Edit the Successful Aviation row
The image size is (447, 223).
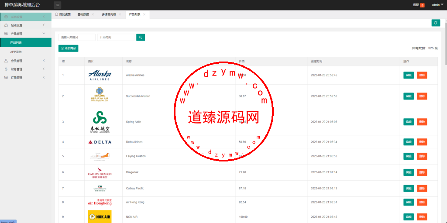click(409, 96)
